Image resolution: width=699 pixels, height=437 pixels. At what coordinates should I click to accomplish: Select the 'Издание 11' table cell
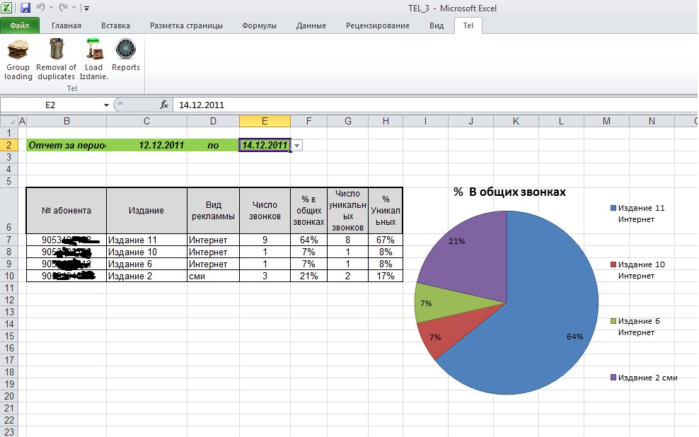[146, 240]
